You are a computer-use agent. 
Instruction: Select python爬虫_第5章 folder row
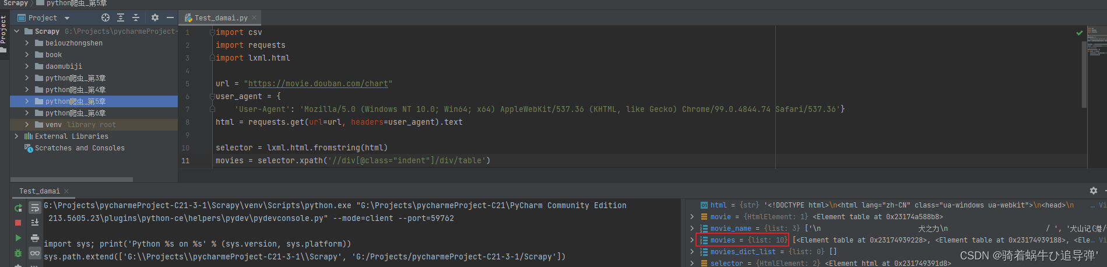coord(94,101)
